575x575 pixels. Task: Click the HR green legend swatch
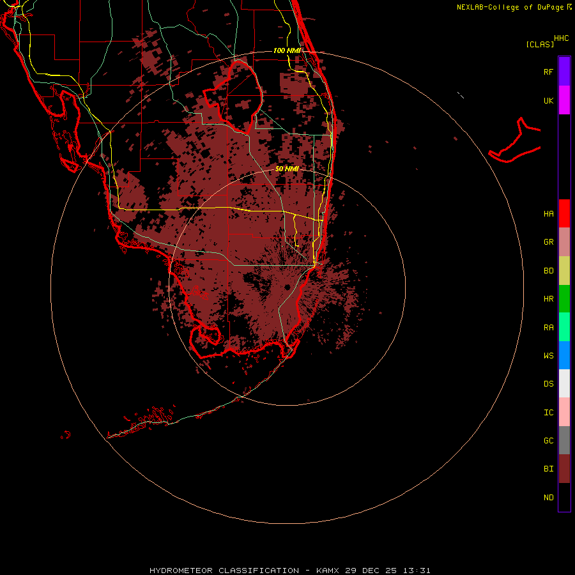coord(564,299)
